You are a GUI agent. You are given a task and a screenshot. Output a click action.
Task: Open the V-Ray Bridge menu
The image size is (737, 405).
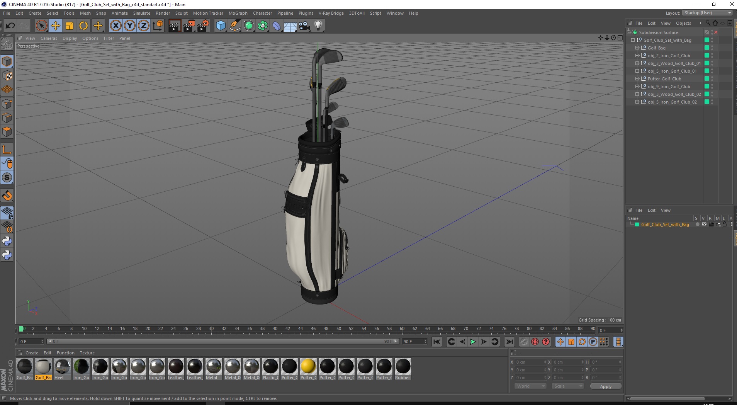coord(331,13)
